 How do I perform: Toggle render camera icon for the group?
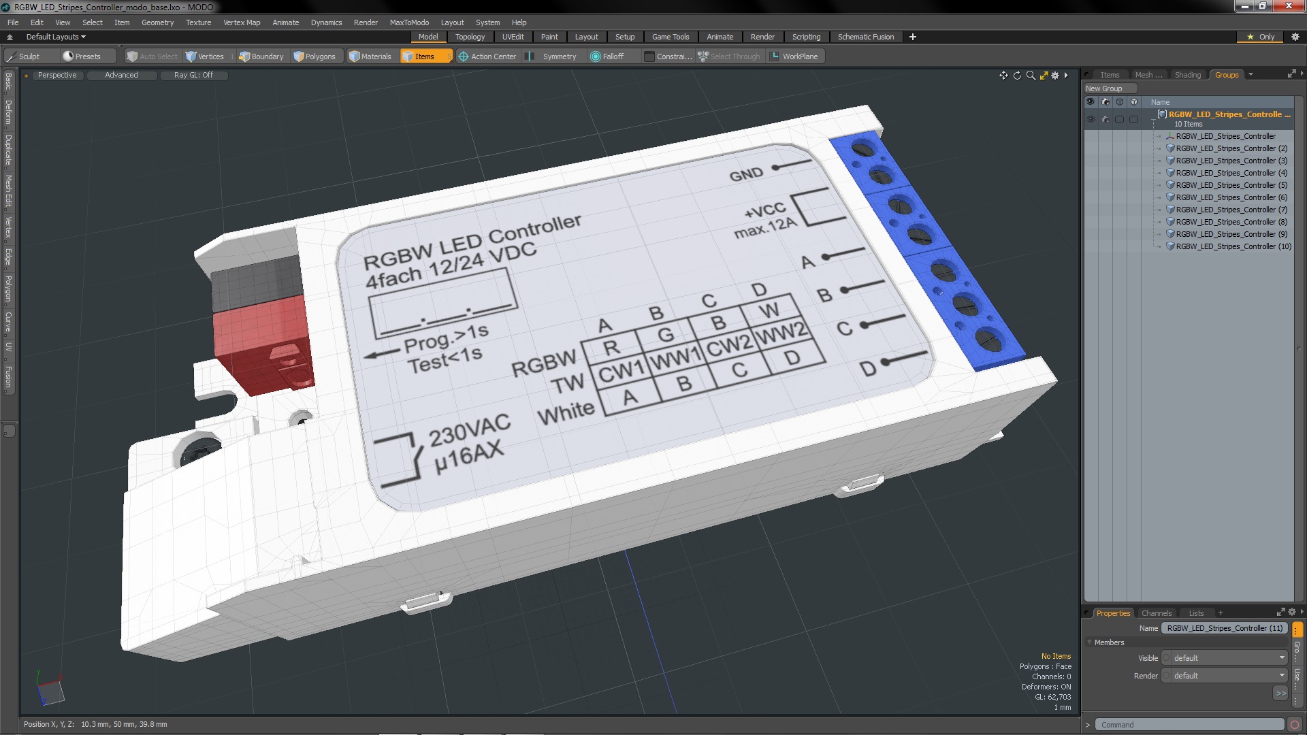pyautogui.click(x=1106, y=119)
